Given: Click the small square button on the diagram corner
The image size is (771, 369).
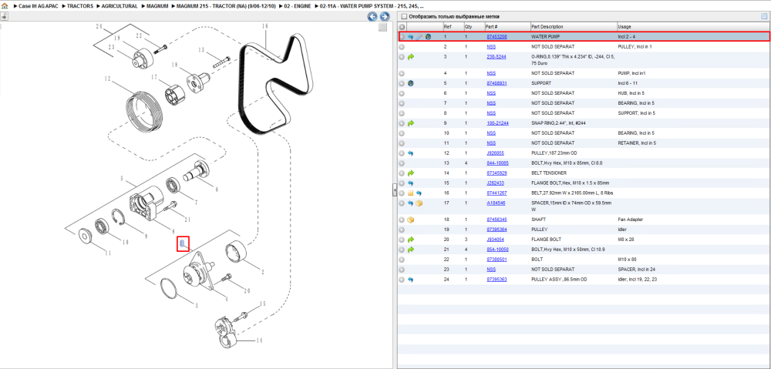Looking at the screenshot, I should point(382,28).
